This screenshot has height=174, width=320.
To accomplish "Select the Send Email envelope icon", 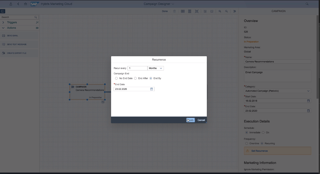I will 4,35.
